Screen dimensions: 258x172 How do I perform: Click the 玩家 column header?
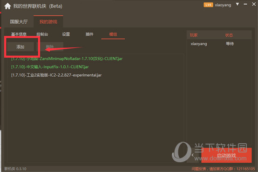click(194, 35)
